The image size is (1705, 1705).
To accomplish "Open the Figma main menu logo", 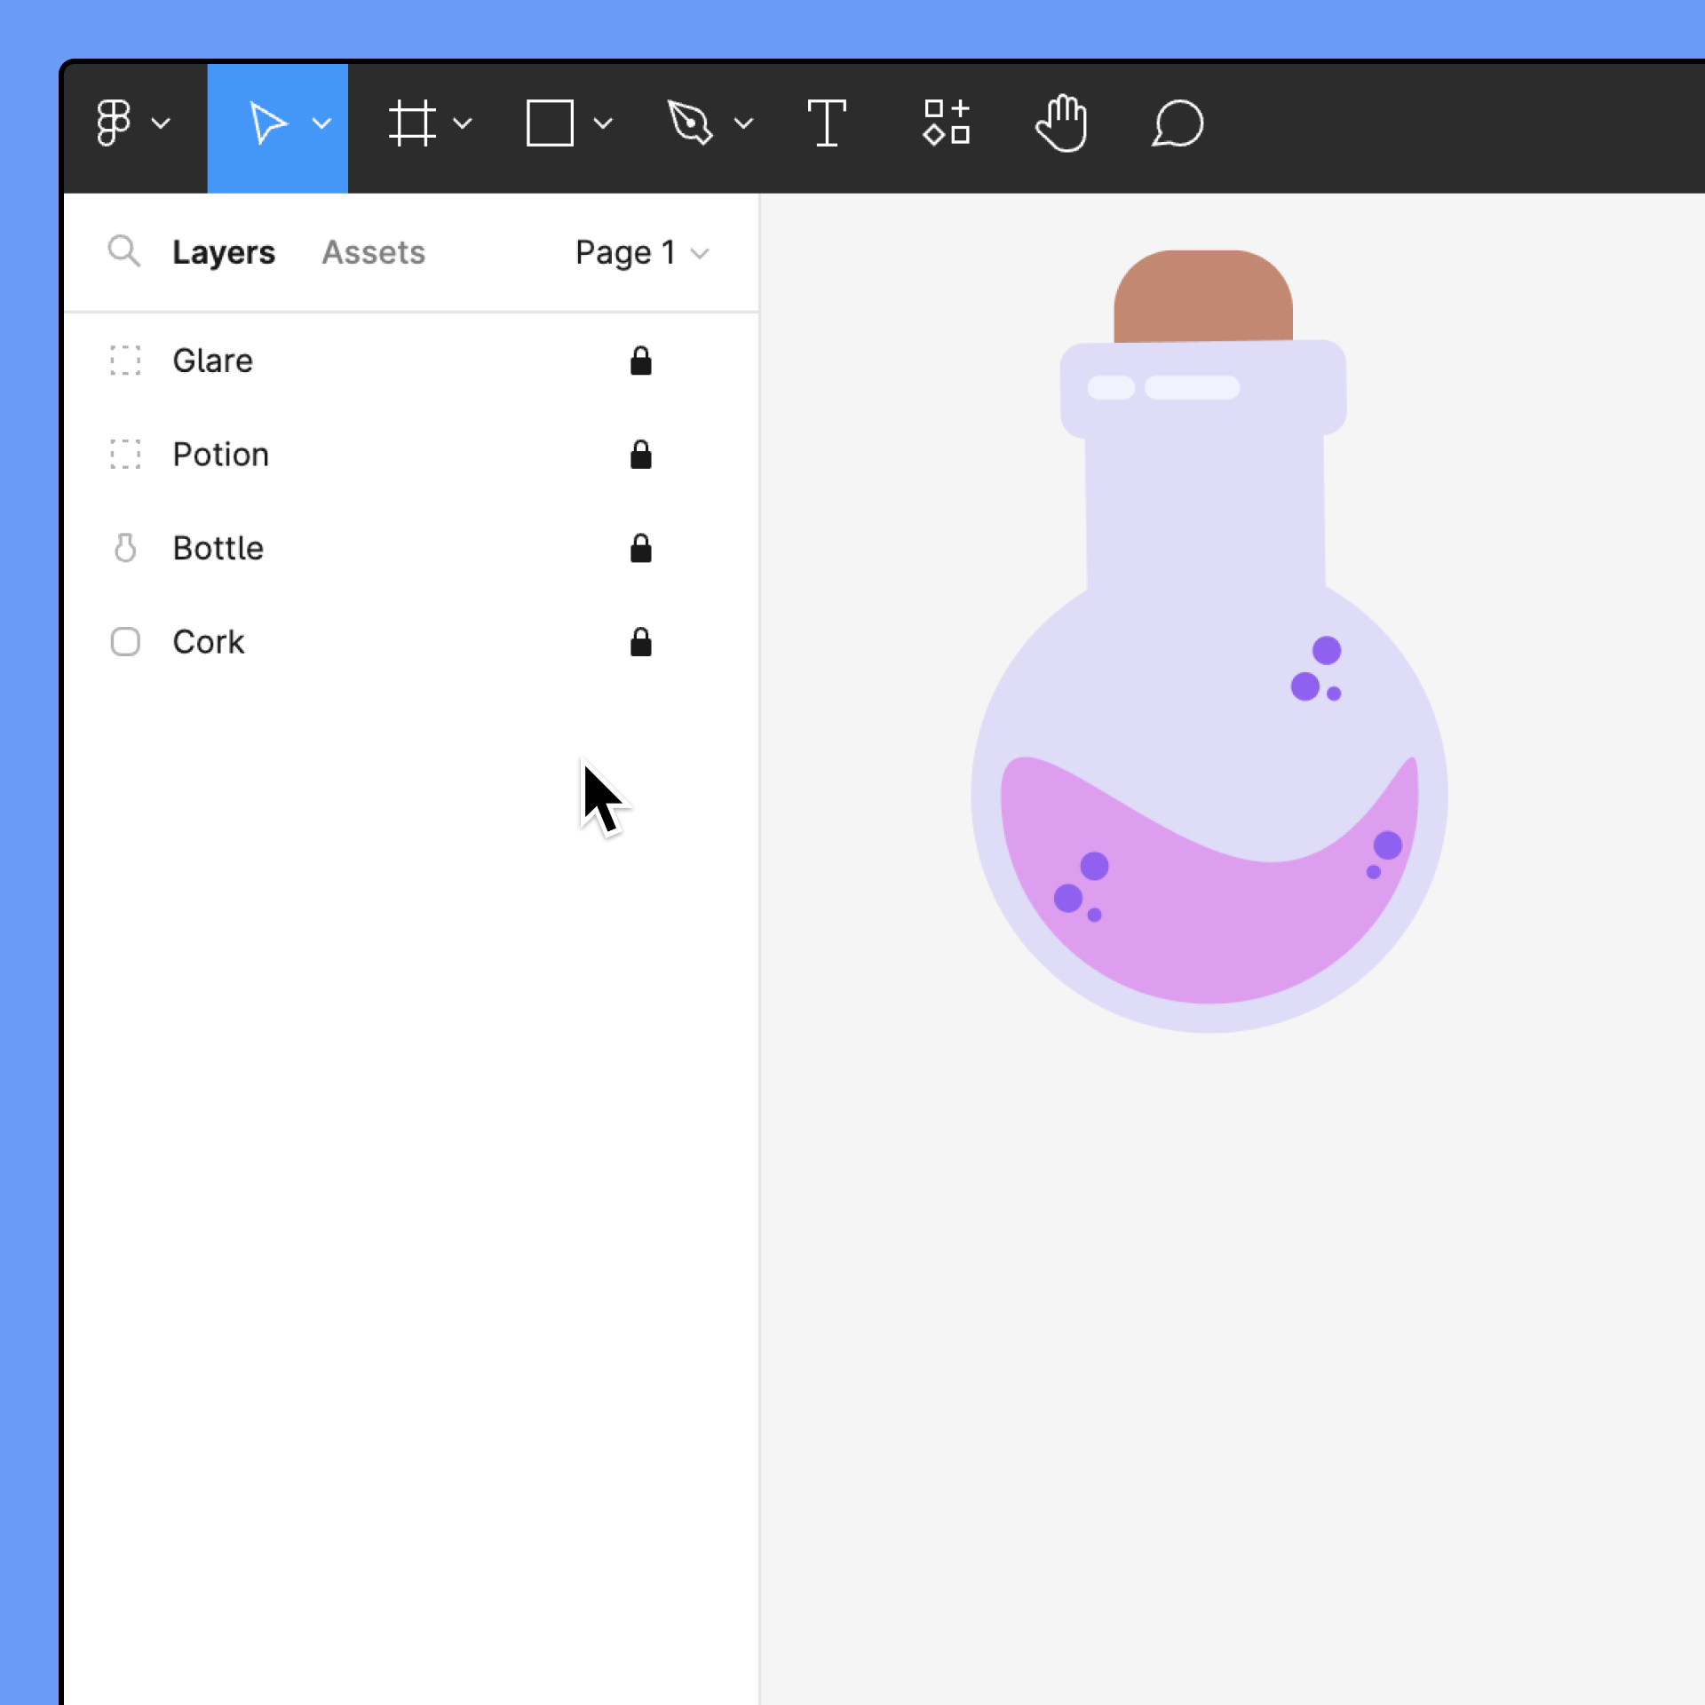I will [113, 123].
